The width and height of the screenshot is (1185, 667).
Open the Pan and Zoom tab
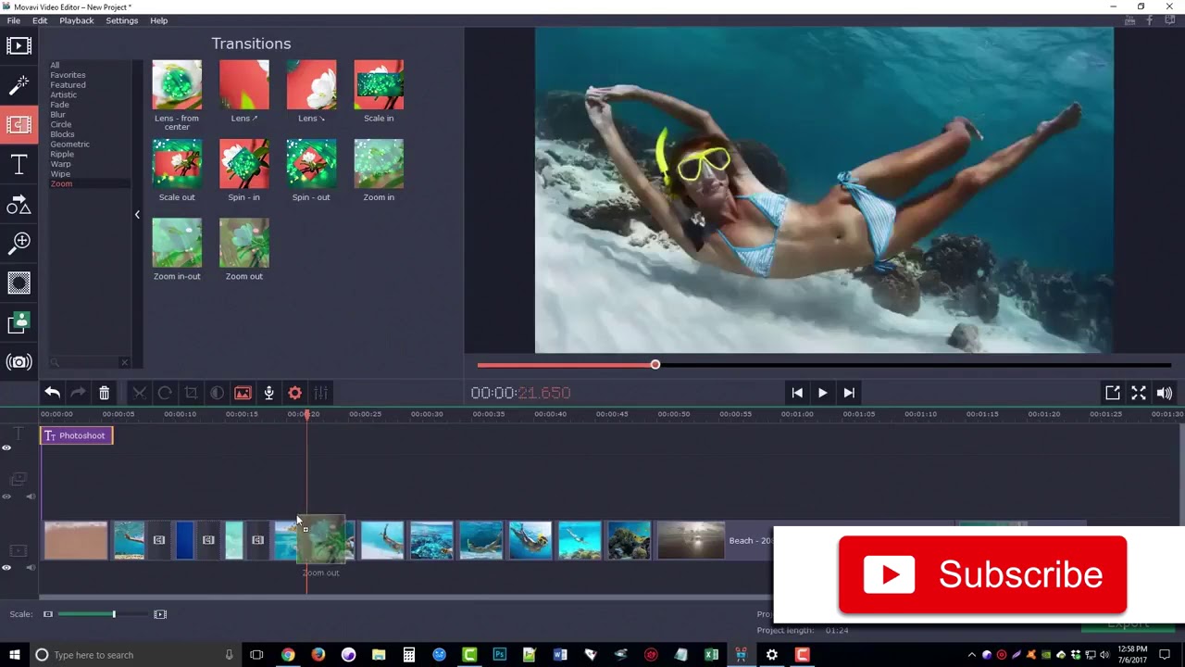pos(19,244)
